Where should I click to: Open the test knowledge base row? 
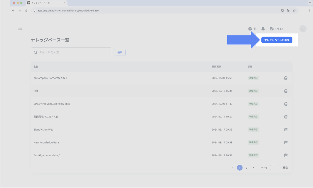(161, 91)
